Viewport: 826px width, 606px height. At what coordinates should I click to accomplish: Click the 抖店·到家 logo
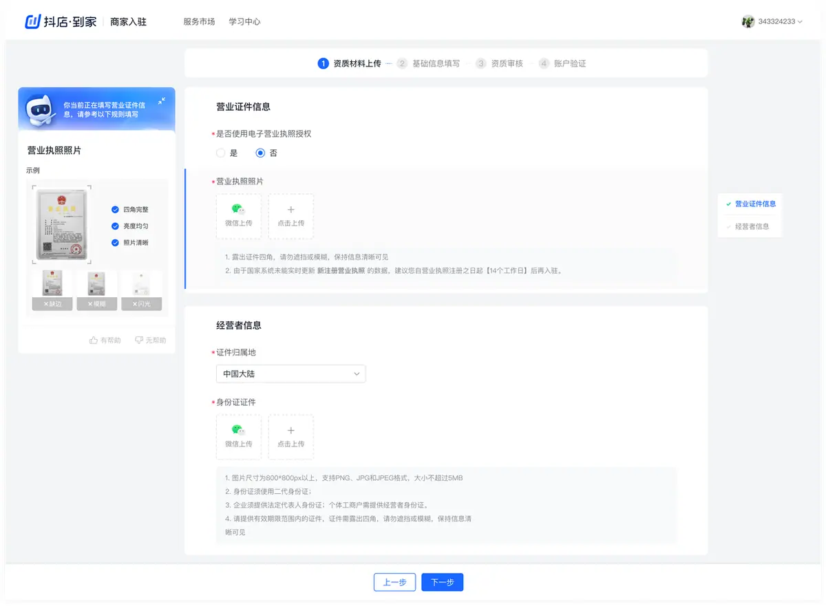(61, 21)
